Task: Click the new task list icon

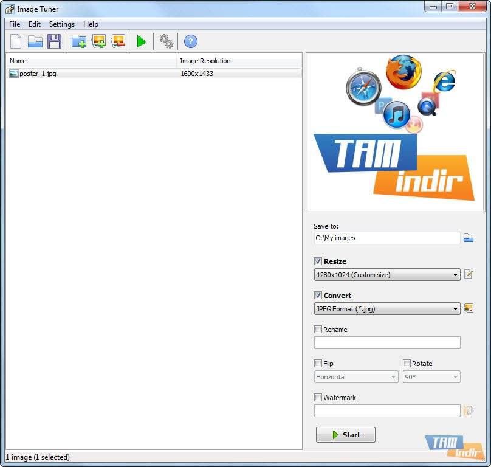Action: [16, 41]
